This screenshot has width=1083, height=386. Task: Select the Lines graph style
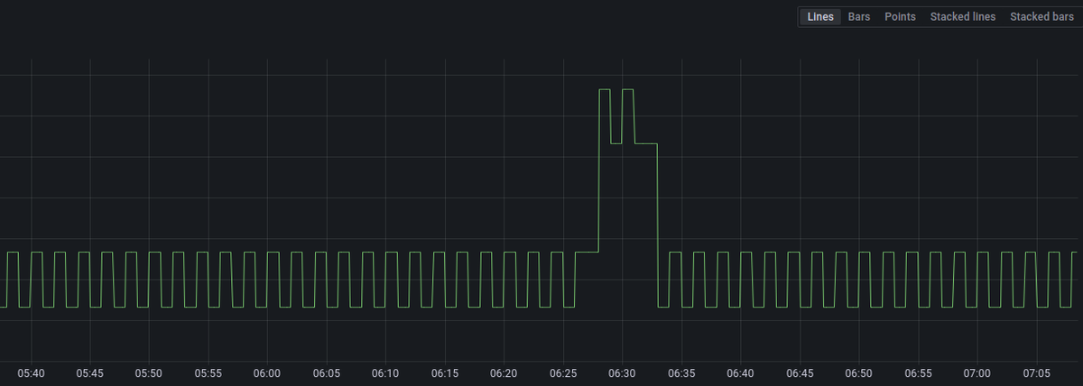820,17
